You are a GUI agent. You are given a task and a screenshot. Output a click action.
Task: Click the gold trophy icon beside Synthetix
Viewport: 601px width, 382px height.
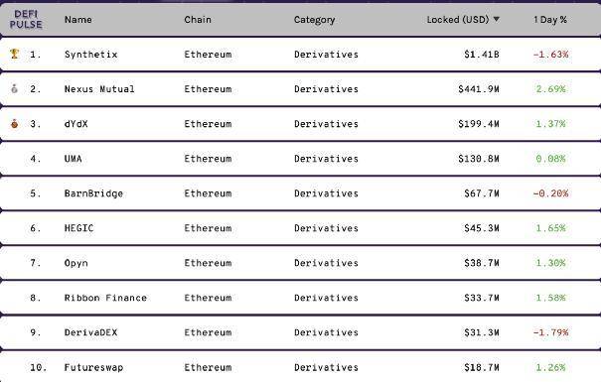(x=15, y=54)
